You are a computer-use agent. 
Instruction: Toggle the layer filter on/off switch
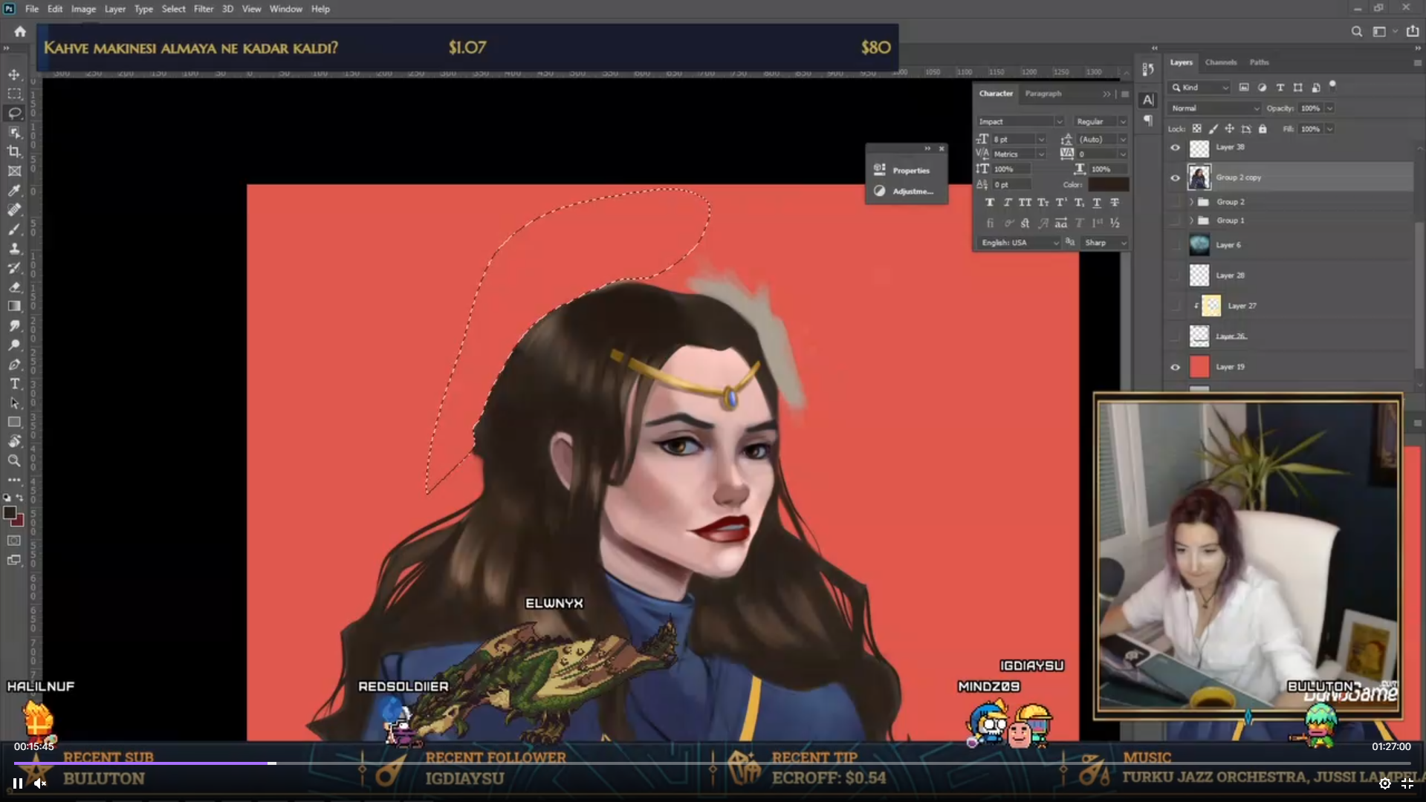[x=1332, y=85]
